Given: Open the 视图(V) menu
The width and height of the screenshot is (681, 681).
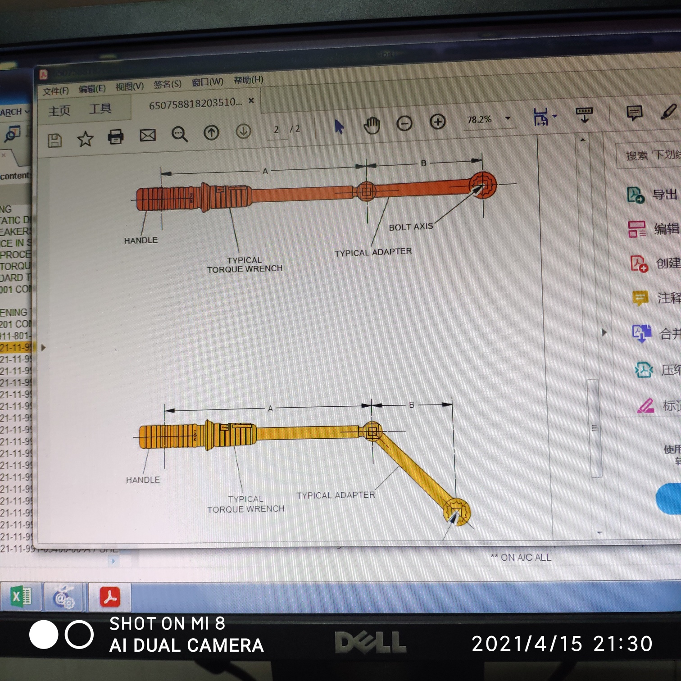Looking at the screenshot, I should tap(129, 86).
